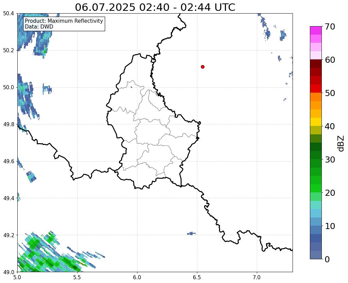Click the colorbar tick label '20'

click(x=330, y=193)
